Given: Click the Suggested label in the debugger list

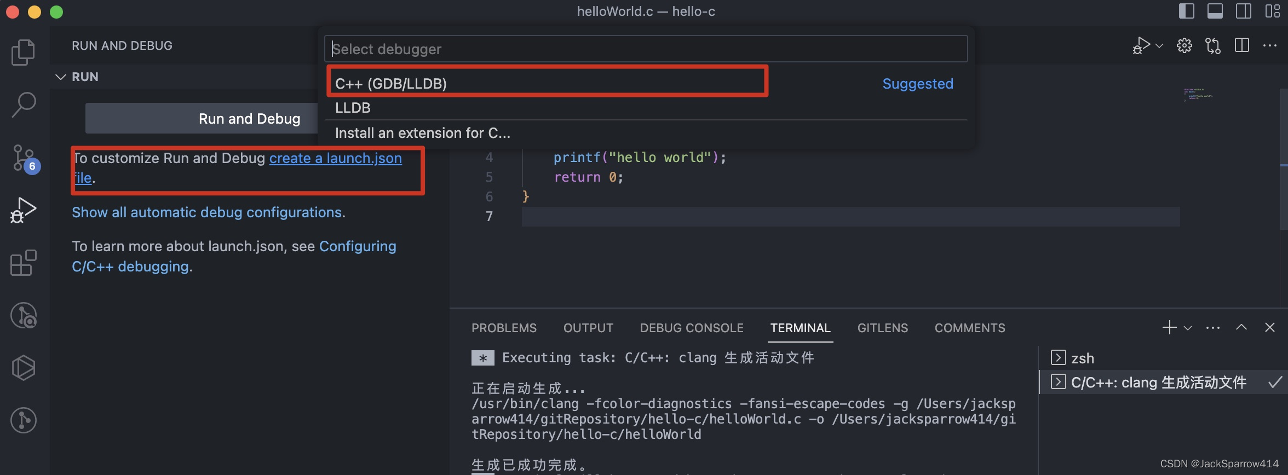Looking at the screenshot, I should click(x=918, y=84).
